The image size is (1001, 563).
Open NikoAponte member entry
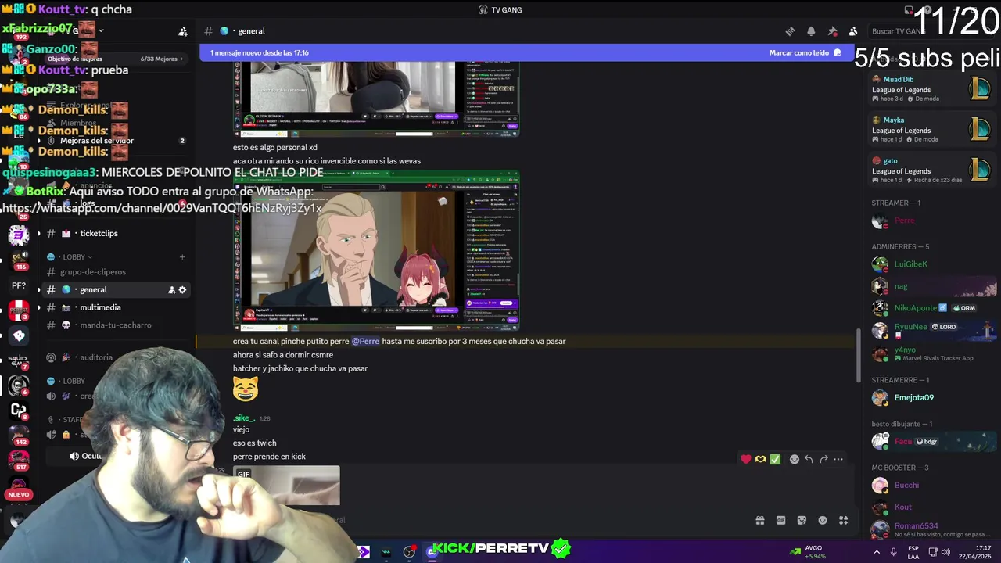931,308
